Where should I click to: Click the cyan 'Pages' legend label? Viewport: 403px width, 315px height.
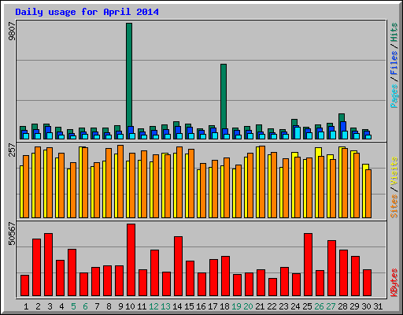pos(394,96)
